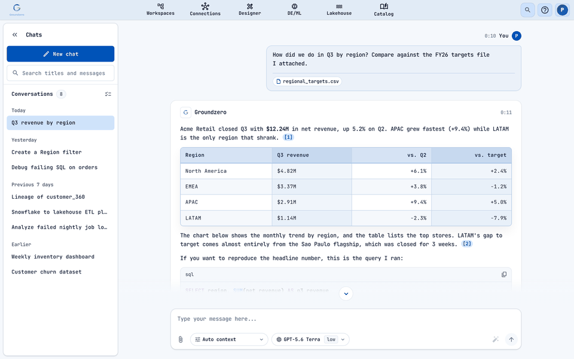This screenshot has height=359, width=574.
Task: Open citation reference [1]
Action: coord(288,138)
